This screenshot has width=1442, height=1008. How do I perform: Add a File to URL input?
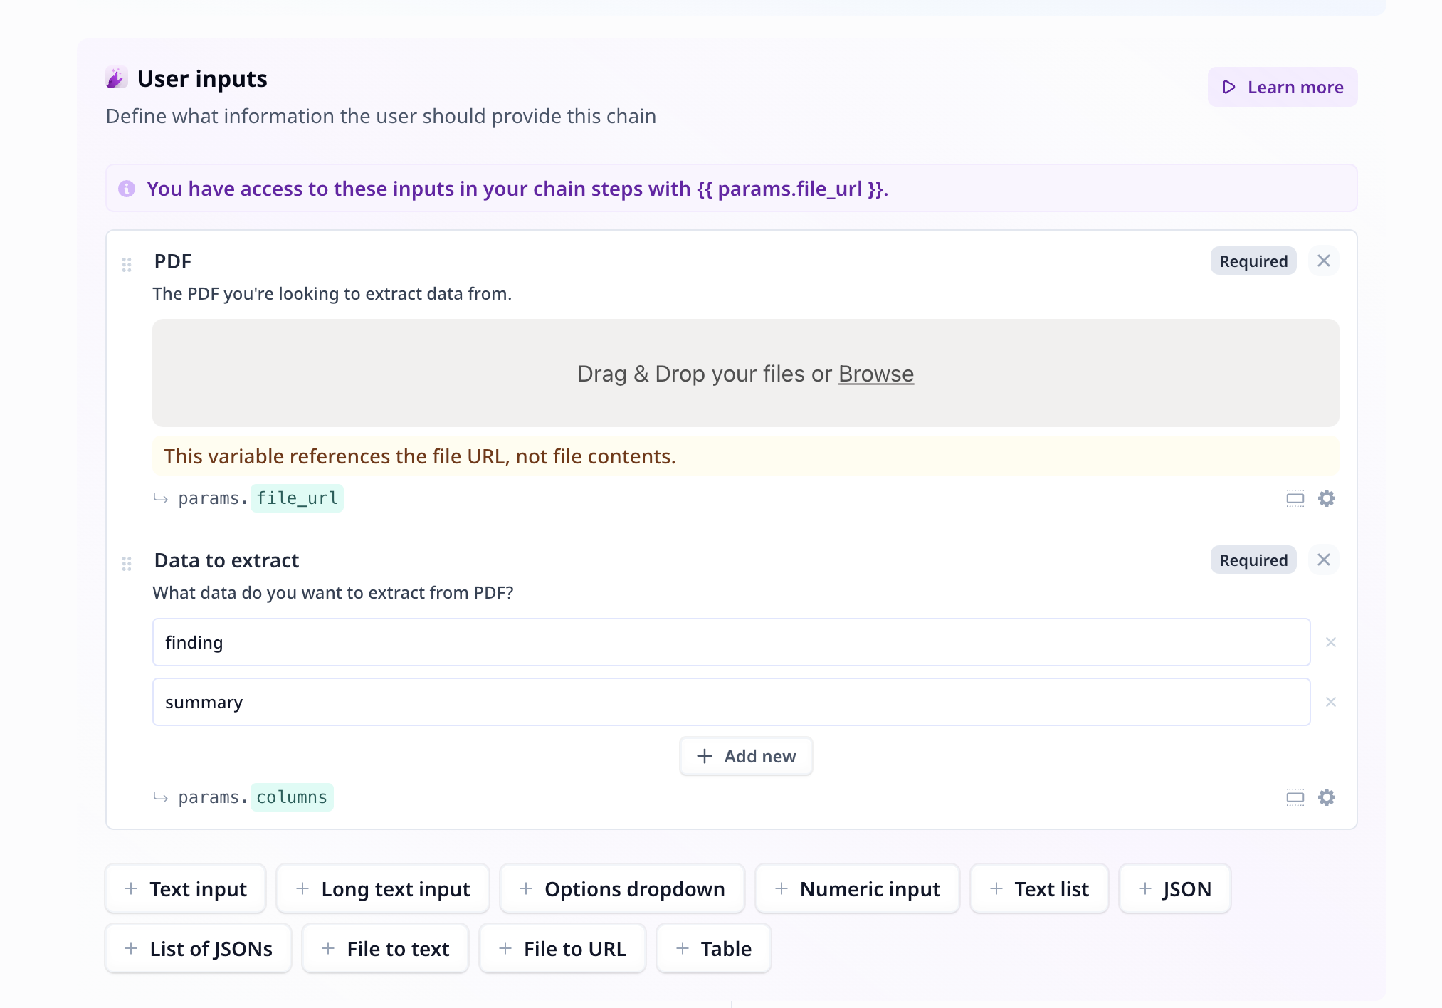(562, 948)
